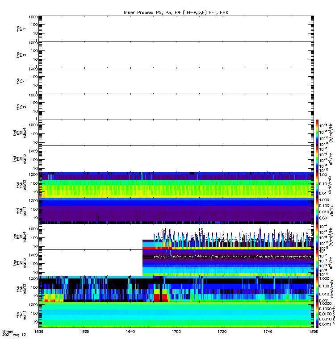The width and height of the screenshot is (335, 357).
Task: Select the 1740 time axis tick label
Action: click(x=268, y=332)
